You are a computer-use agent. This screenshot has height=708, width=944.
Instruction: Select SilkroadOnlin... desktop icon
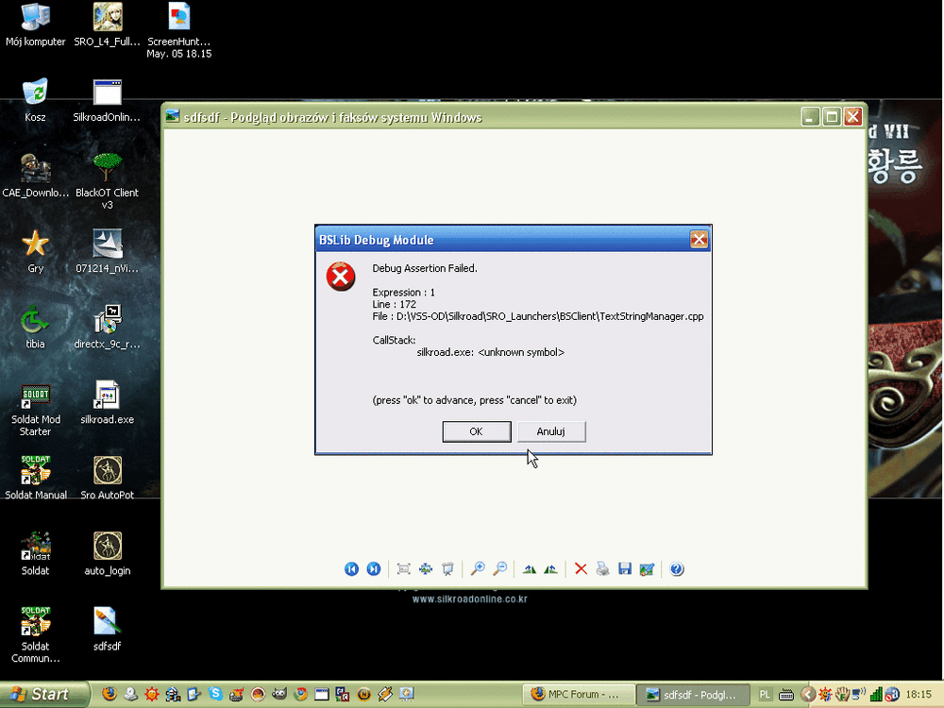(x=108, y=101)
